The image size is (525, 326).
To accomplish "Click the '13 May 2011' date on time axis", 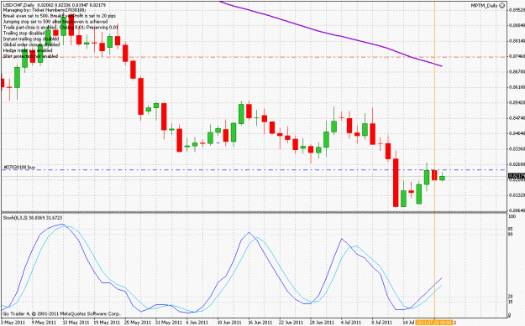I will coord(76,323).
